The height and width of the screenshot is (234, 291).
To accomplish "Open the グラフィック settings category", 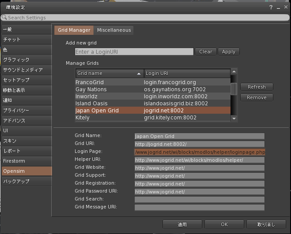I will click(x=27, y=59).
